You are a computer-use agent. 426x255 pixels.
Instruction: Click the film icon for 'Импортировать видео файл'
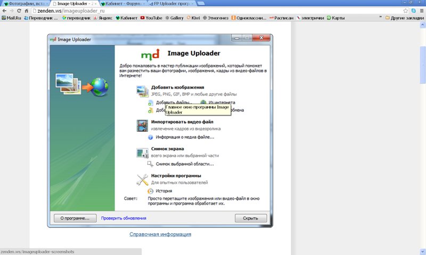(x=142, y=125)
